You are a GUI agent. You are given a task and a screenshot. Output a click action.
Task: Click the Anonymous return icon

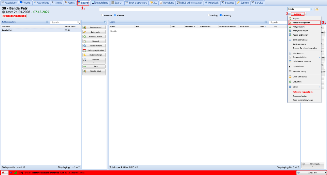(x=290, y=31)
